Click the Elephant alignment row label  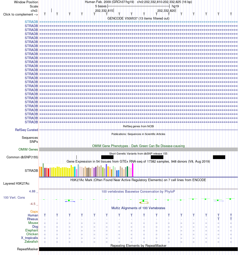coord(32,230)
